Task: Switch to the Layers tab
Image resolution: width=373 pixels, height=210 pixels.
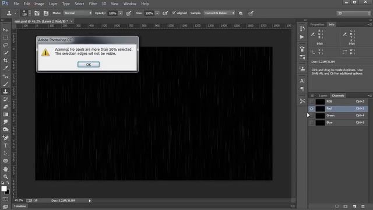Action: pyautogui.click(x=323, y=96)
